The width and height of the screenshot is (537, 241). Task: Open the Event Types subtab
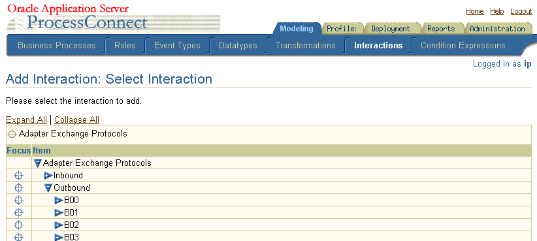177,46
